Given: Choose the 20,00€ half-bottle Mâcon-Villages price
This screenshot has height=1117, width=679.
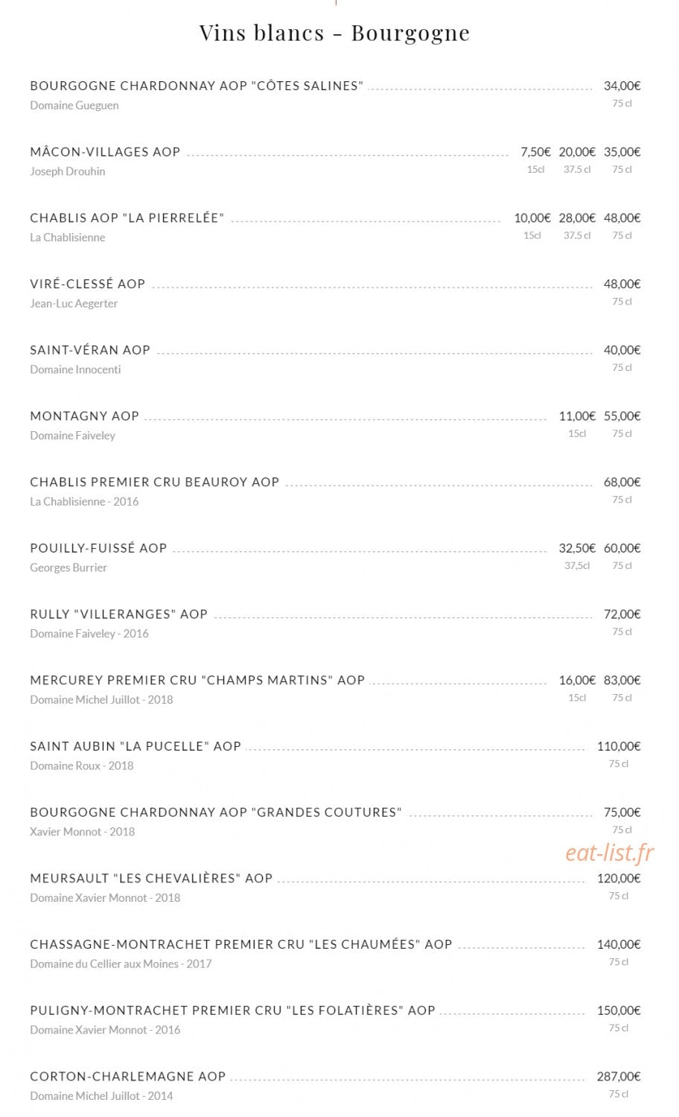Looking at the screenshot, I should (577, 152).
